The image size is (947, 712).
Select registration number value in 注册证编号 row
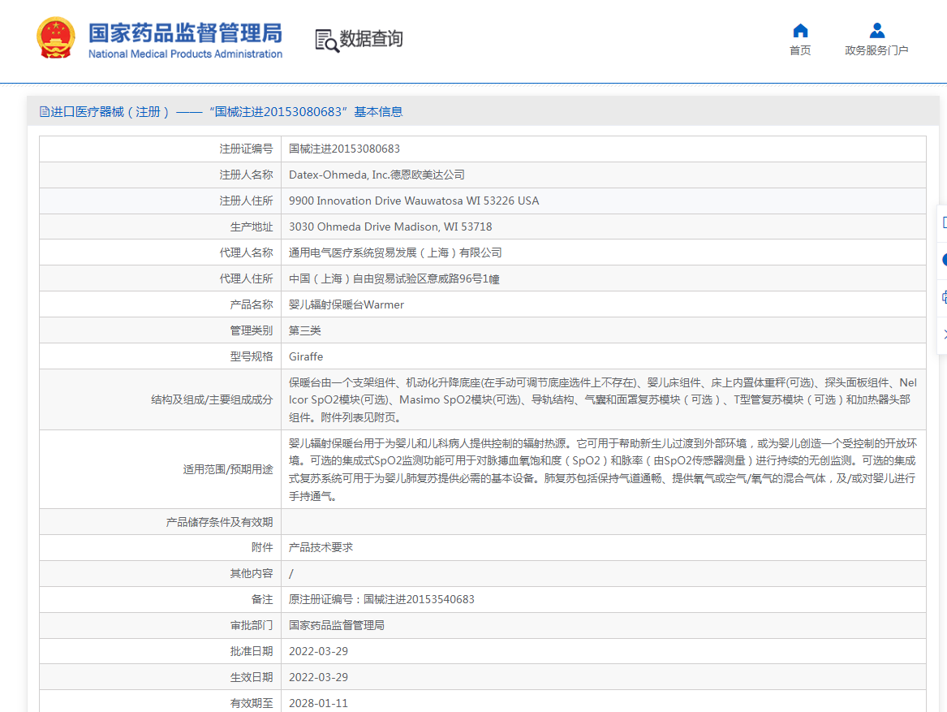coord(344,149)
